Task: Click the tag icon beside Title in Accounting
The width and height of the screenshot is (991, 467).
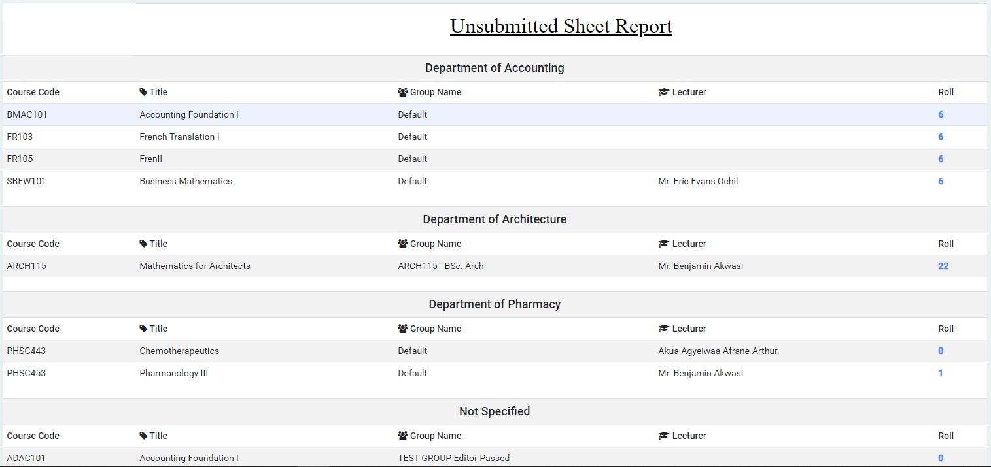Action: click(x=143, y=92)
